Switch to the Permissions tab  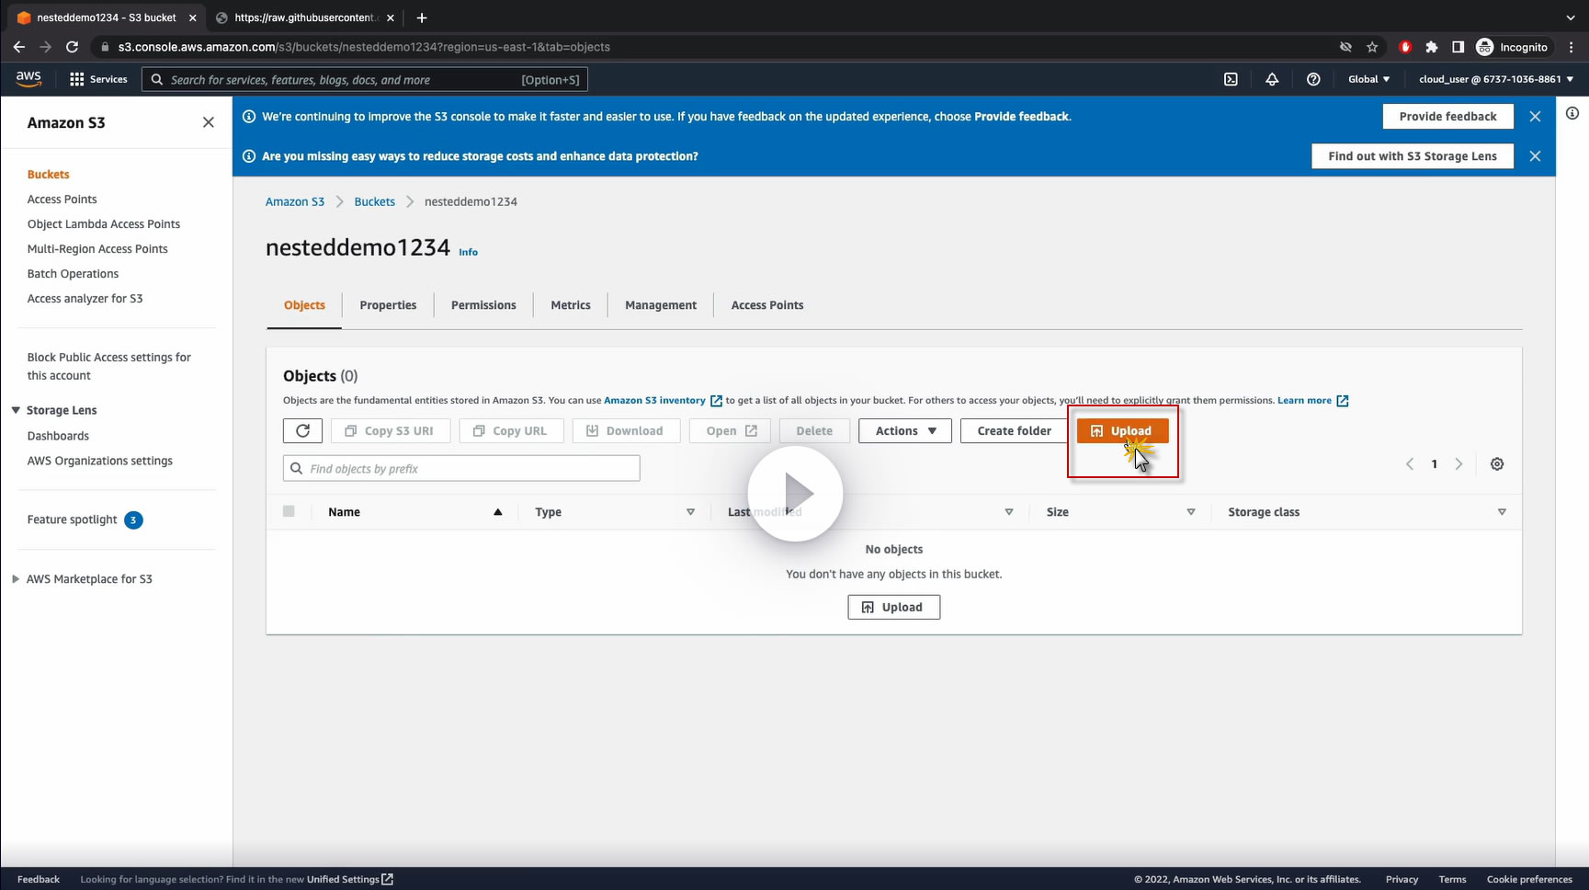(x=483, y=305)
